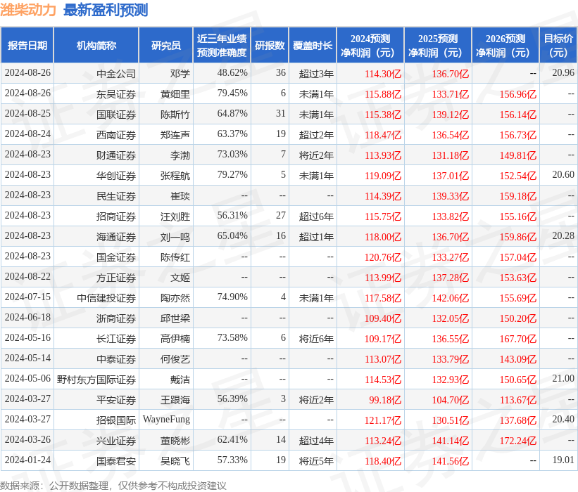Click the date 2024-01-24

click(27, 460)
